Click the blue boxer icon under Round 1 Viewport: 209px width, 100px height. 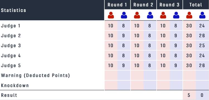click(124, 15)
